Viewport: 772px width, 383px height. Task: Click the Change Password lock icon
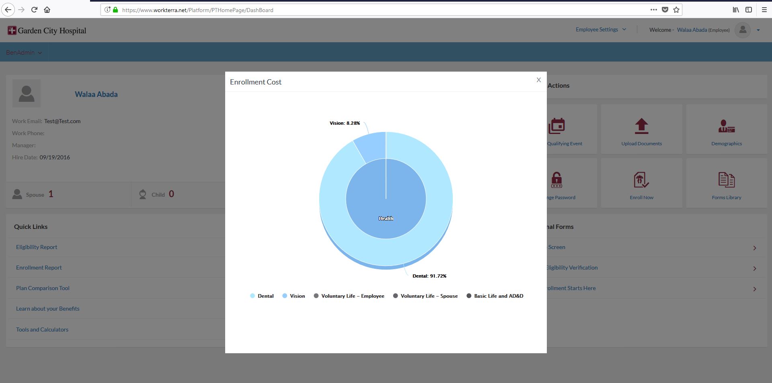click(x=556, y=180)
